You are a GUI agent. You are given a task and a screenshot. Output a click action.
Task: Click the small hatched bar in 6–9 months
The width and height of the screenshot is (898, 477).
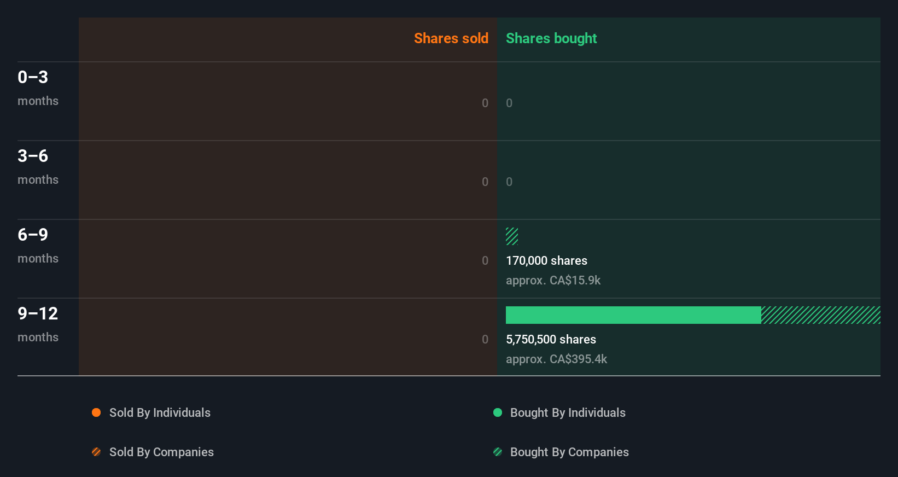coord(512,236)
